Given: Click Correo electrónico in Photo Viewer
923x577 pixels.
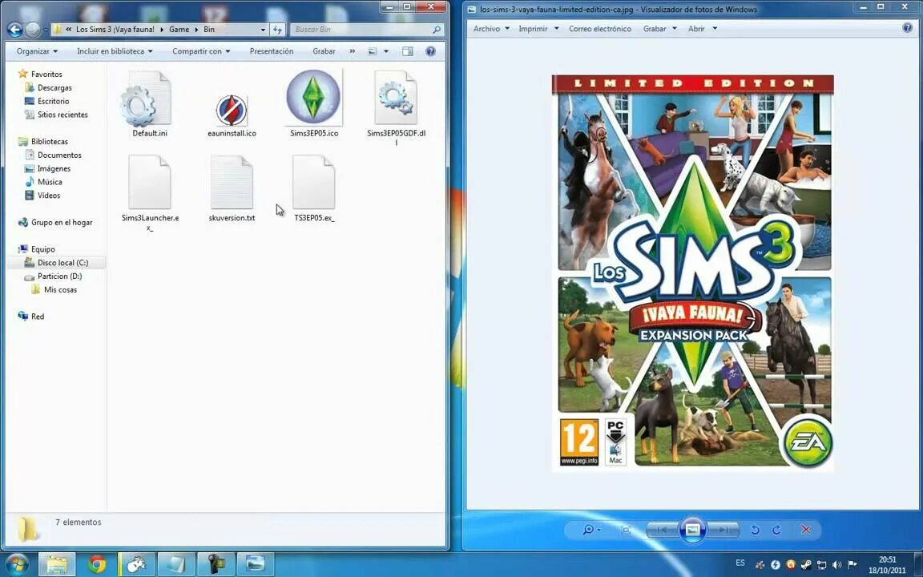Looking at the screenshot, I should pyautogui.click(x=600, y=28).
